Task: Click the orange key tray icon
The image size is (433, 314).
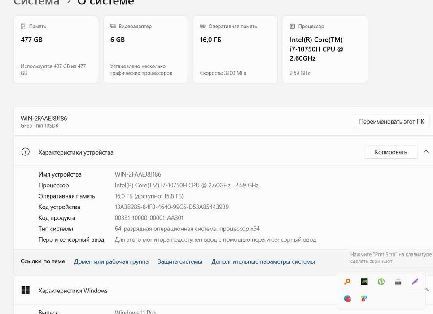Action: 347,282
